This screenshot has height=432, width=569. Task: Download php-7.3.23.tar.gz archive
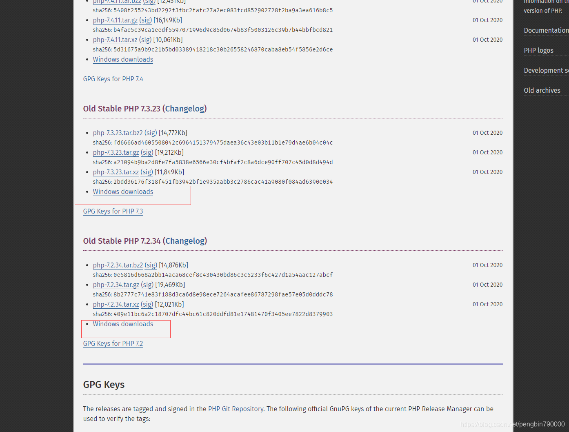pos(116,152)
